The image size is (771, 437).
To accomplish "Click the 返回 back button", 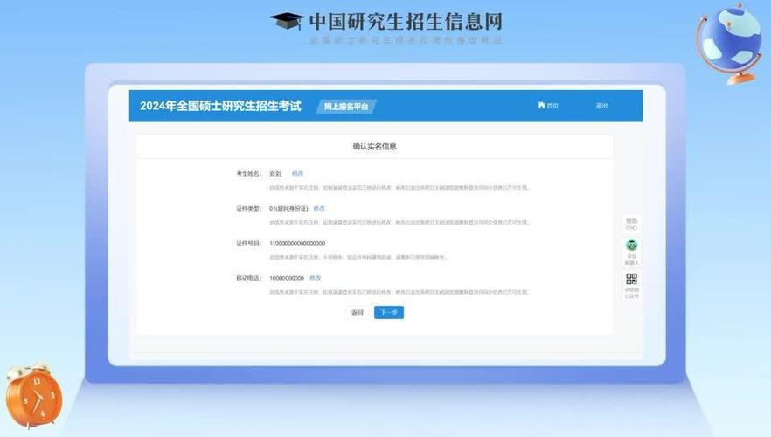I will pyautogui.click(x=358, y=312).
